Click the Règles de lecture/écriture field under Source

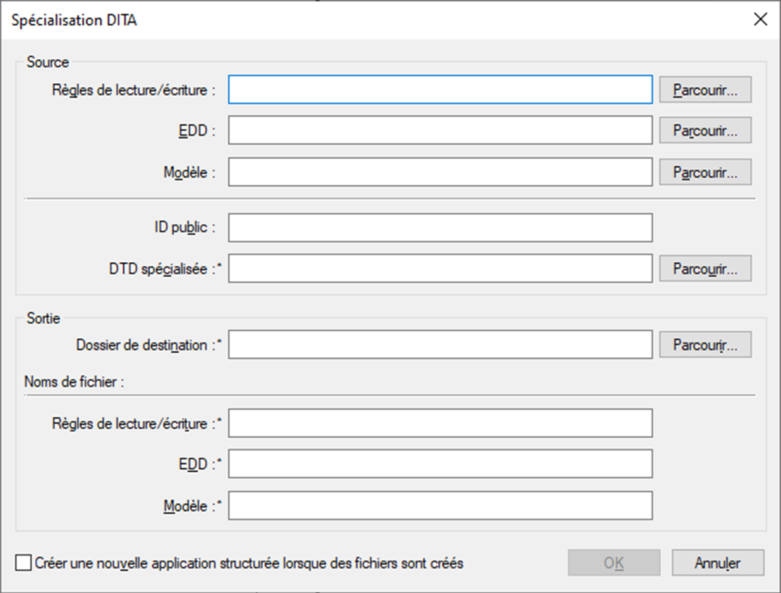click(440, 90)
